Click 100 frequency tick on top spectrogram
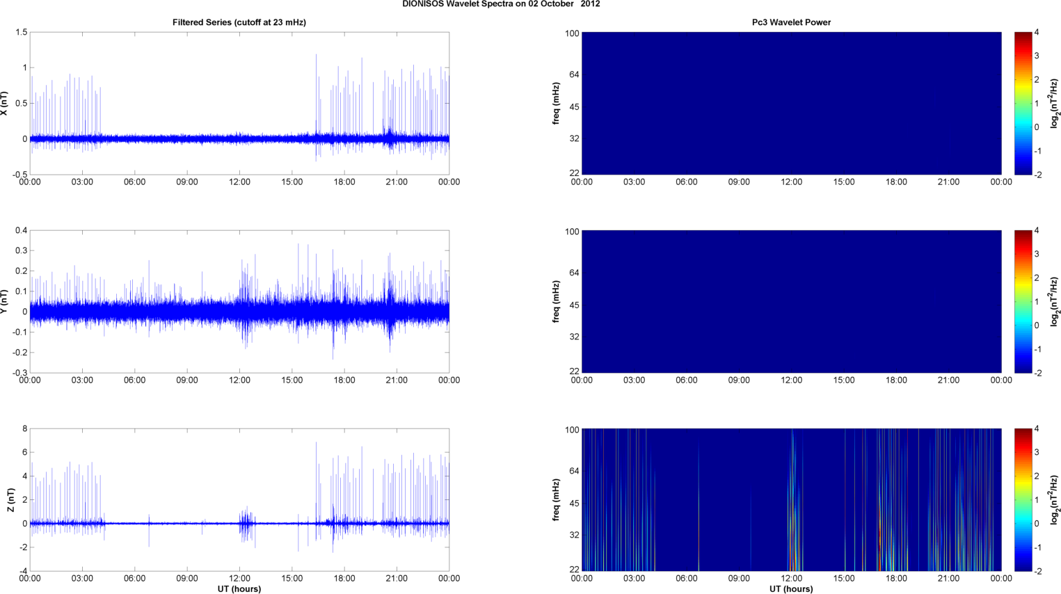The height and width of the screenshot is (594, 1061). click(x=572, y=33)
